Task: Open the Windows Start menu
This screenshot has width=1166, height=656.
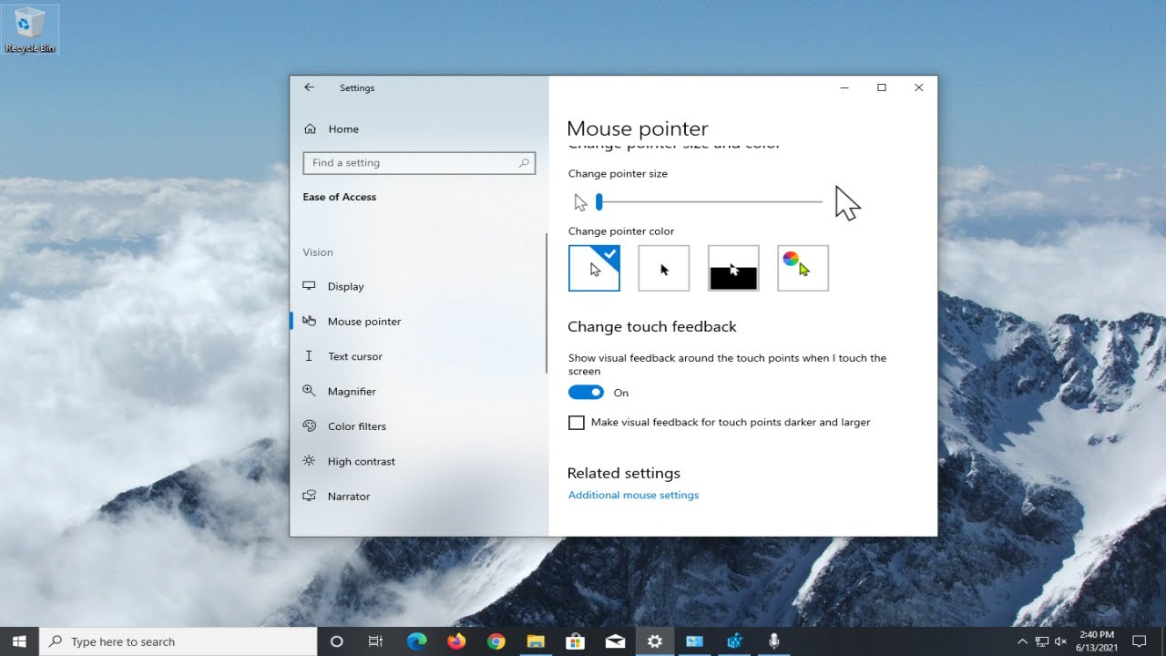Action: 20,641
